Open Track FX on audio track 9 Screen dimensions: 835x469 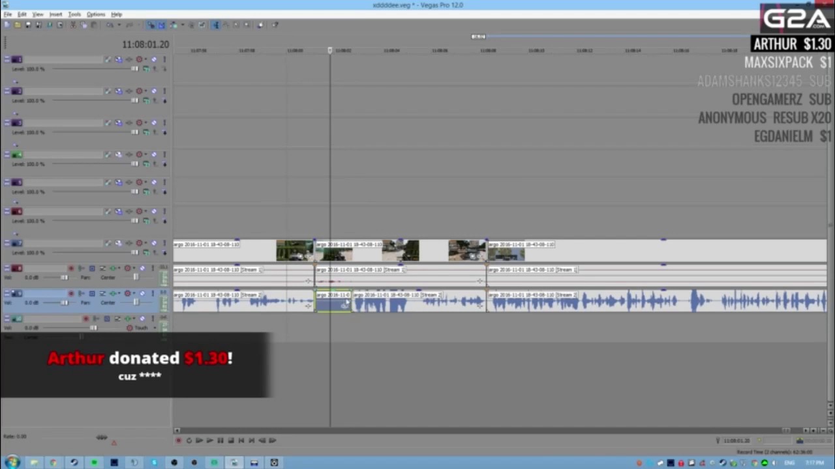[113, 294]
